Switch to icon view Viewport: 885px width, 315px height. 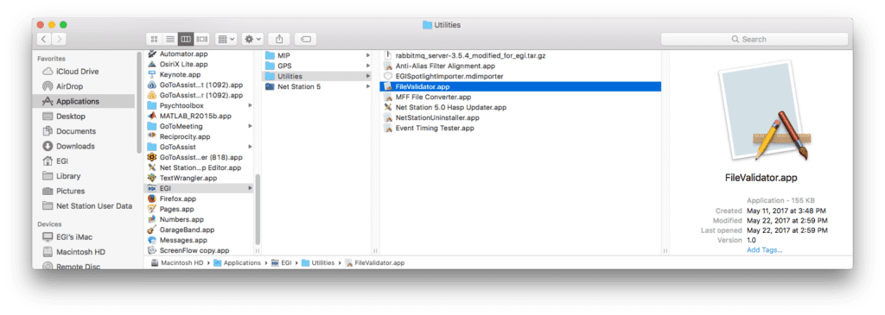click(154, 39)
